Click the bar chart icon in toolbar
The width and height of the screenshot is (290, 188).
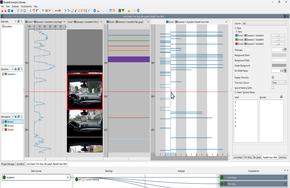coord(129,11)
